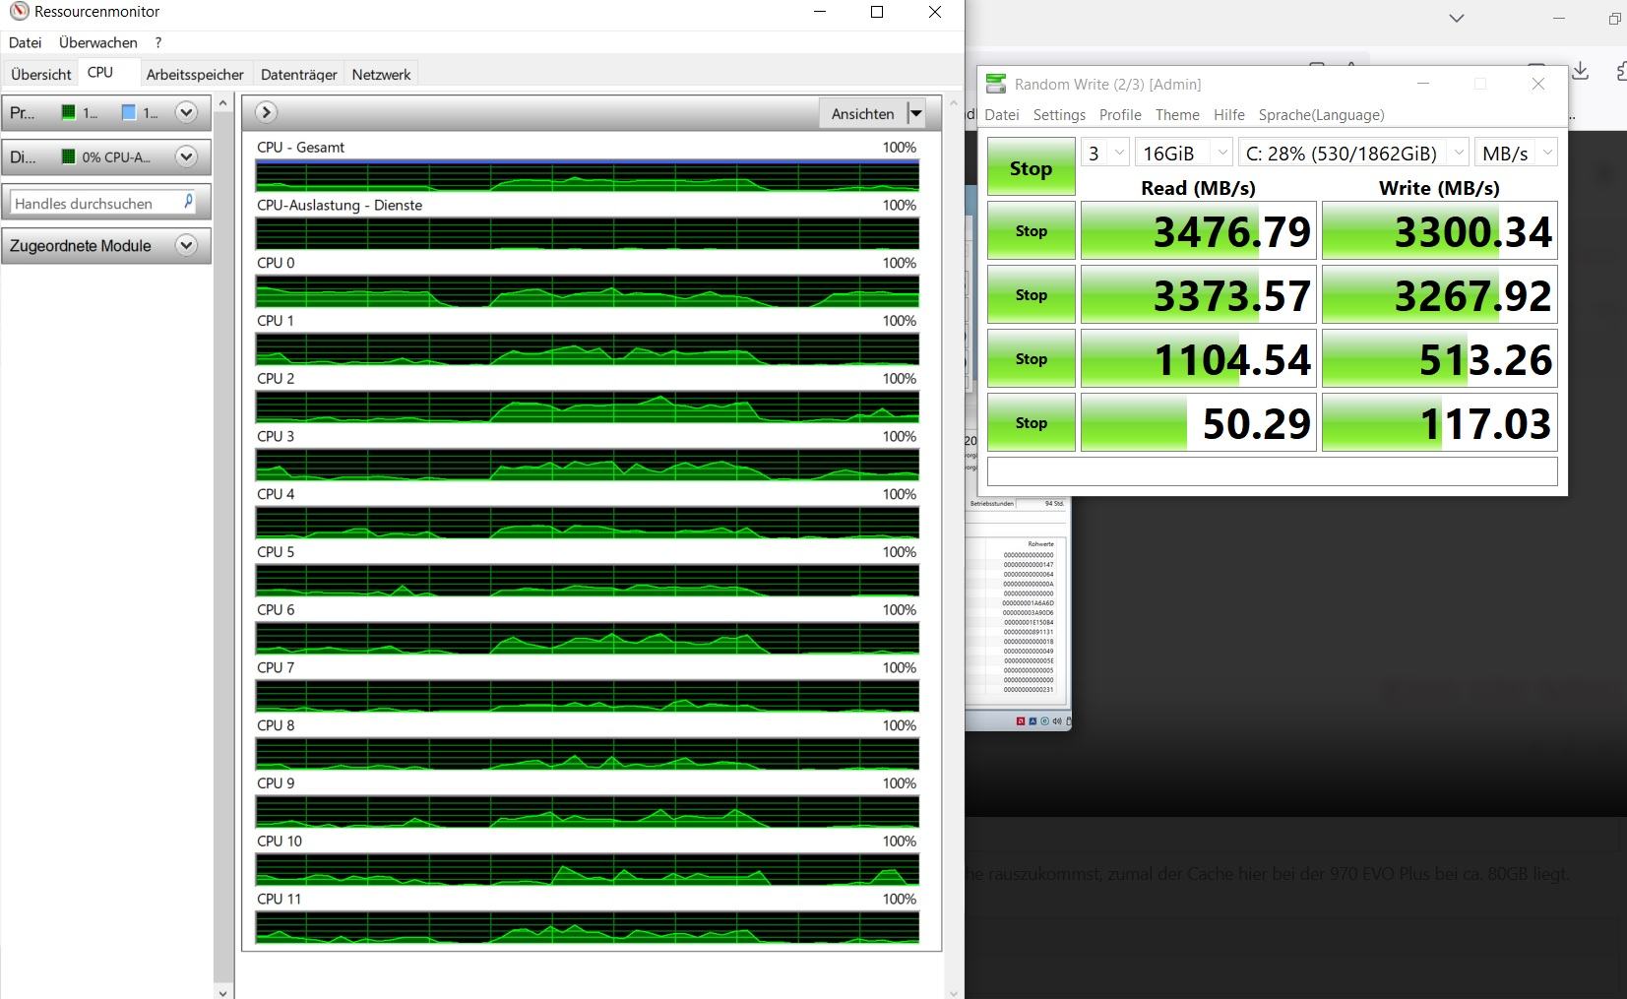
Task: Open the Ansichten dropdown arrow
Action: point(915,113)
